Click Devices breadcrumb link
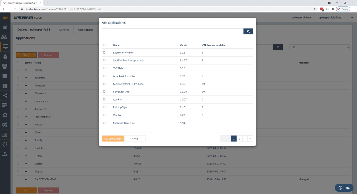Image resolution: width=357 pixels, height=194 pixels. coord(22,30)
